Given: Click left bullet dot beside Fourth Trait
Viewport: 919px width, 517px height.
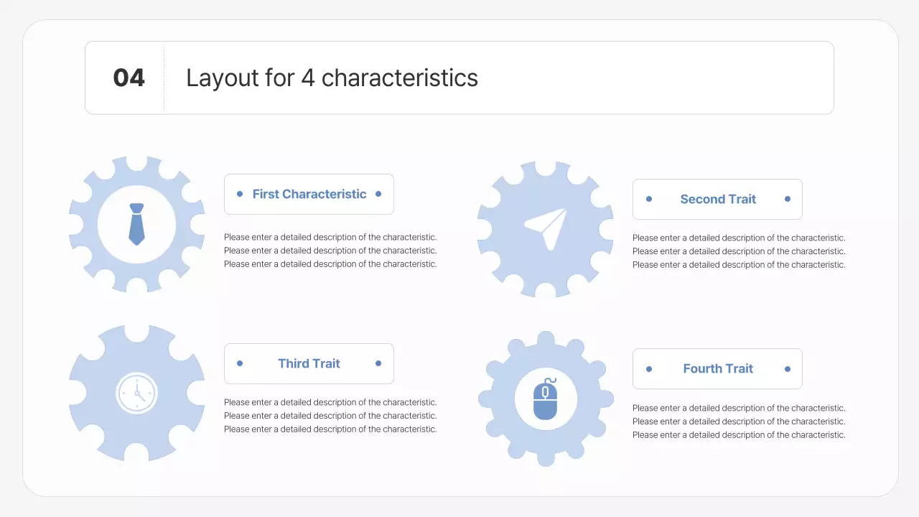Looking at the screenshot, I should 649,369.
